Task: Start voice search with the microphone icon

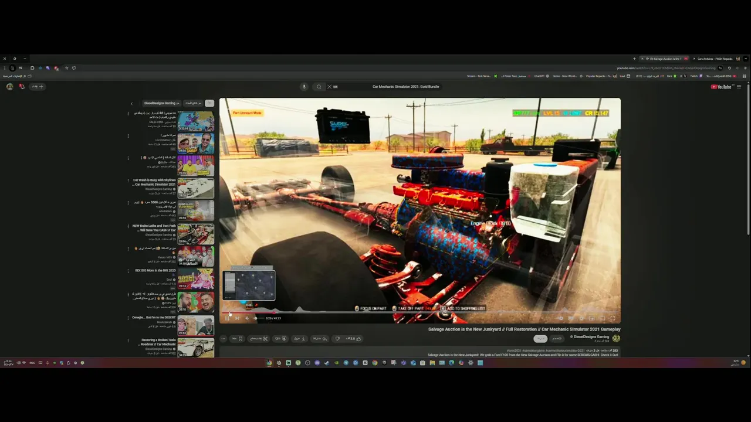Action: pos(304,87)
